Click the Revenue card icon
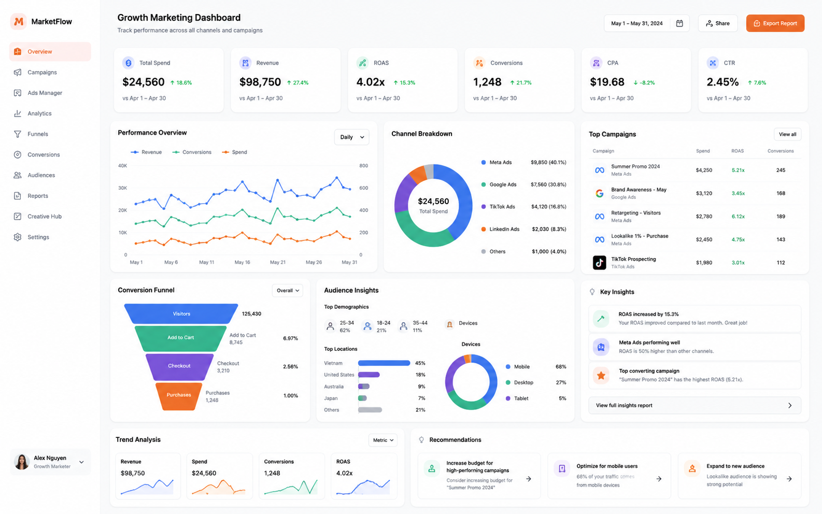822x514 pixels. click(245, 63)
